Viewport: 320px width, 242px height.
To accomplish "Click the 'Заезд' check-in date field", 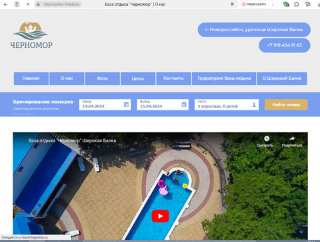I will [105, 104].
